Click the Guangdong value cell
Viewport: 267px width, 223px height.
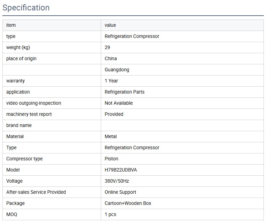pos(117,70)
